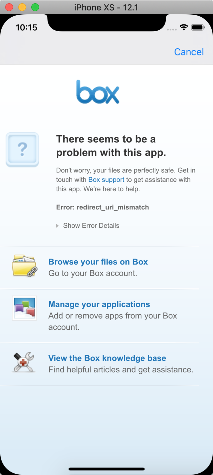Image resolution: width=213 pixels, height=475 pixels.
Task: Expand the Show Error Details section
Action: (91, 225)
